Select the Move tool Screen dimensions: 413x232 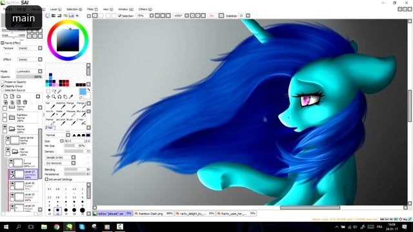[48, 97]
